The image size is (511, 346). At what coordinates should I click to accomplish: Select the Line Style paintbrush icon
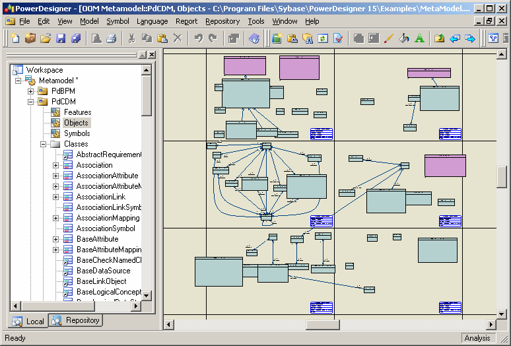point(389,38)
